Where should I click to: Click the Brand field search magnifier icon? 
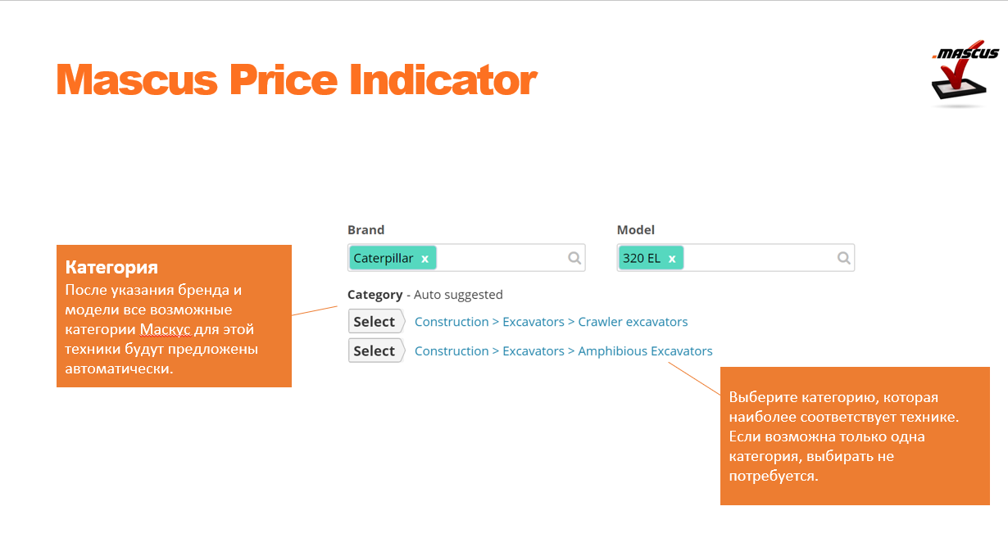(x=574, y=258)
